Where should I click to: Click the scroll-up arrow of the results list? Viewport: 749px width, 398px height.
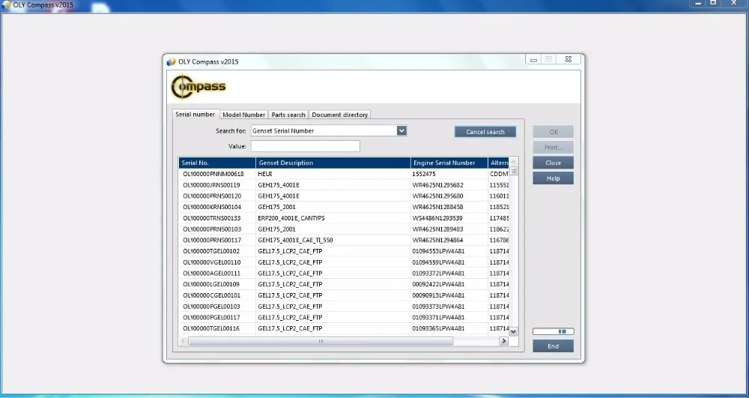coord(514,172)
